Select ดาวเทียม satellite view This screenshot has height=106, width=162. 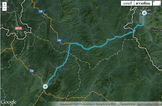tap(143, 3)
